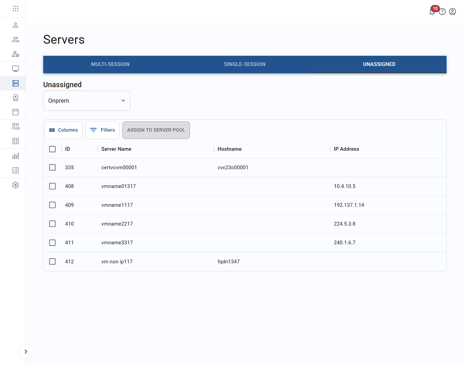Image resolution: width=464 pixels, height=365 pixels.
Task: Click the Assign To Server Pool button
Action: [156, 130]
